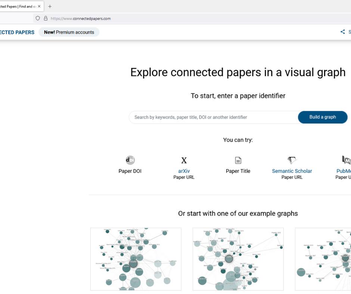Click the Paper Title document icon
This screenshot has height=294, width=351.
[x=238, y=160]
